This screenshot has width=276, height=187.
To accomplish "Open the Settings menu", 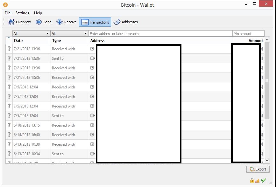I will click(22, 13).
